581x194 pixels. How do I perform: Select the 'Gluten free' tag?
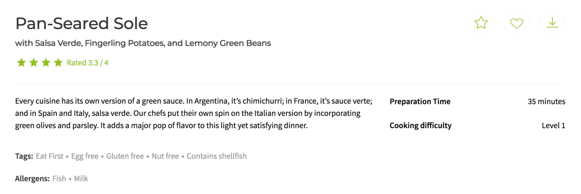[x=125, y=156]
